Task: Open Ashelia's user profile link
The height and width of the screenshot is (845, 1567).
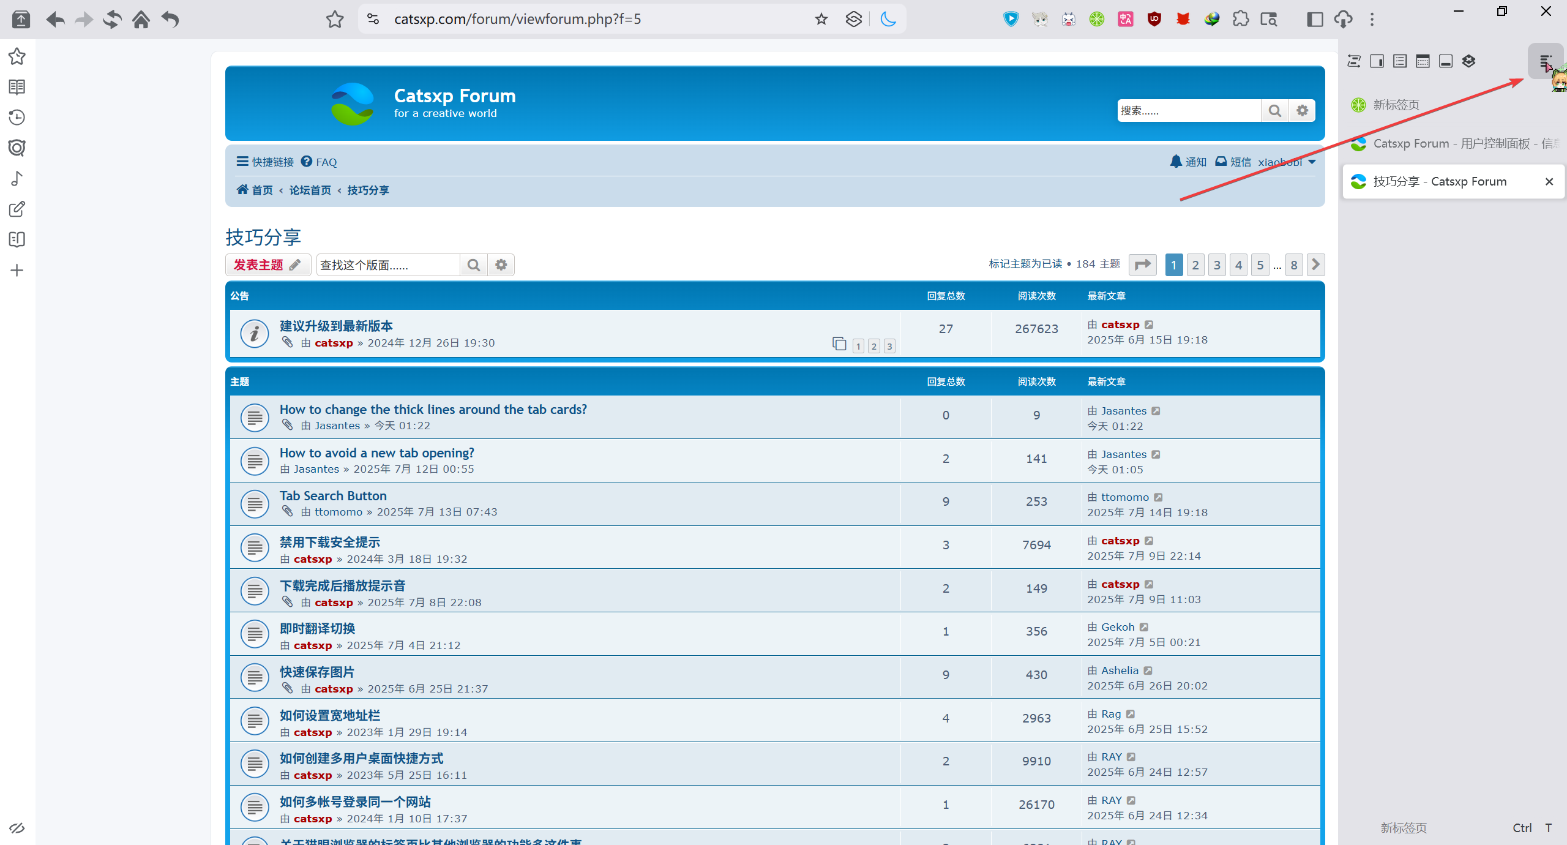Action: [x=1120, y=670]
